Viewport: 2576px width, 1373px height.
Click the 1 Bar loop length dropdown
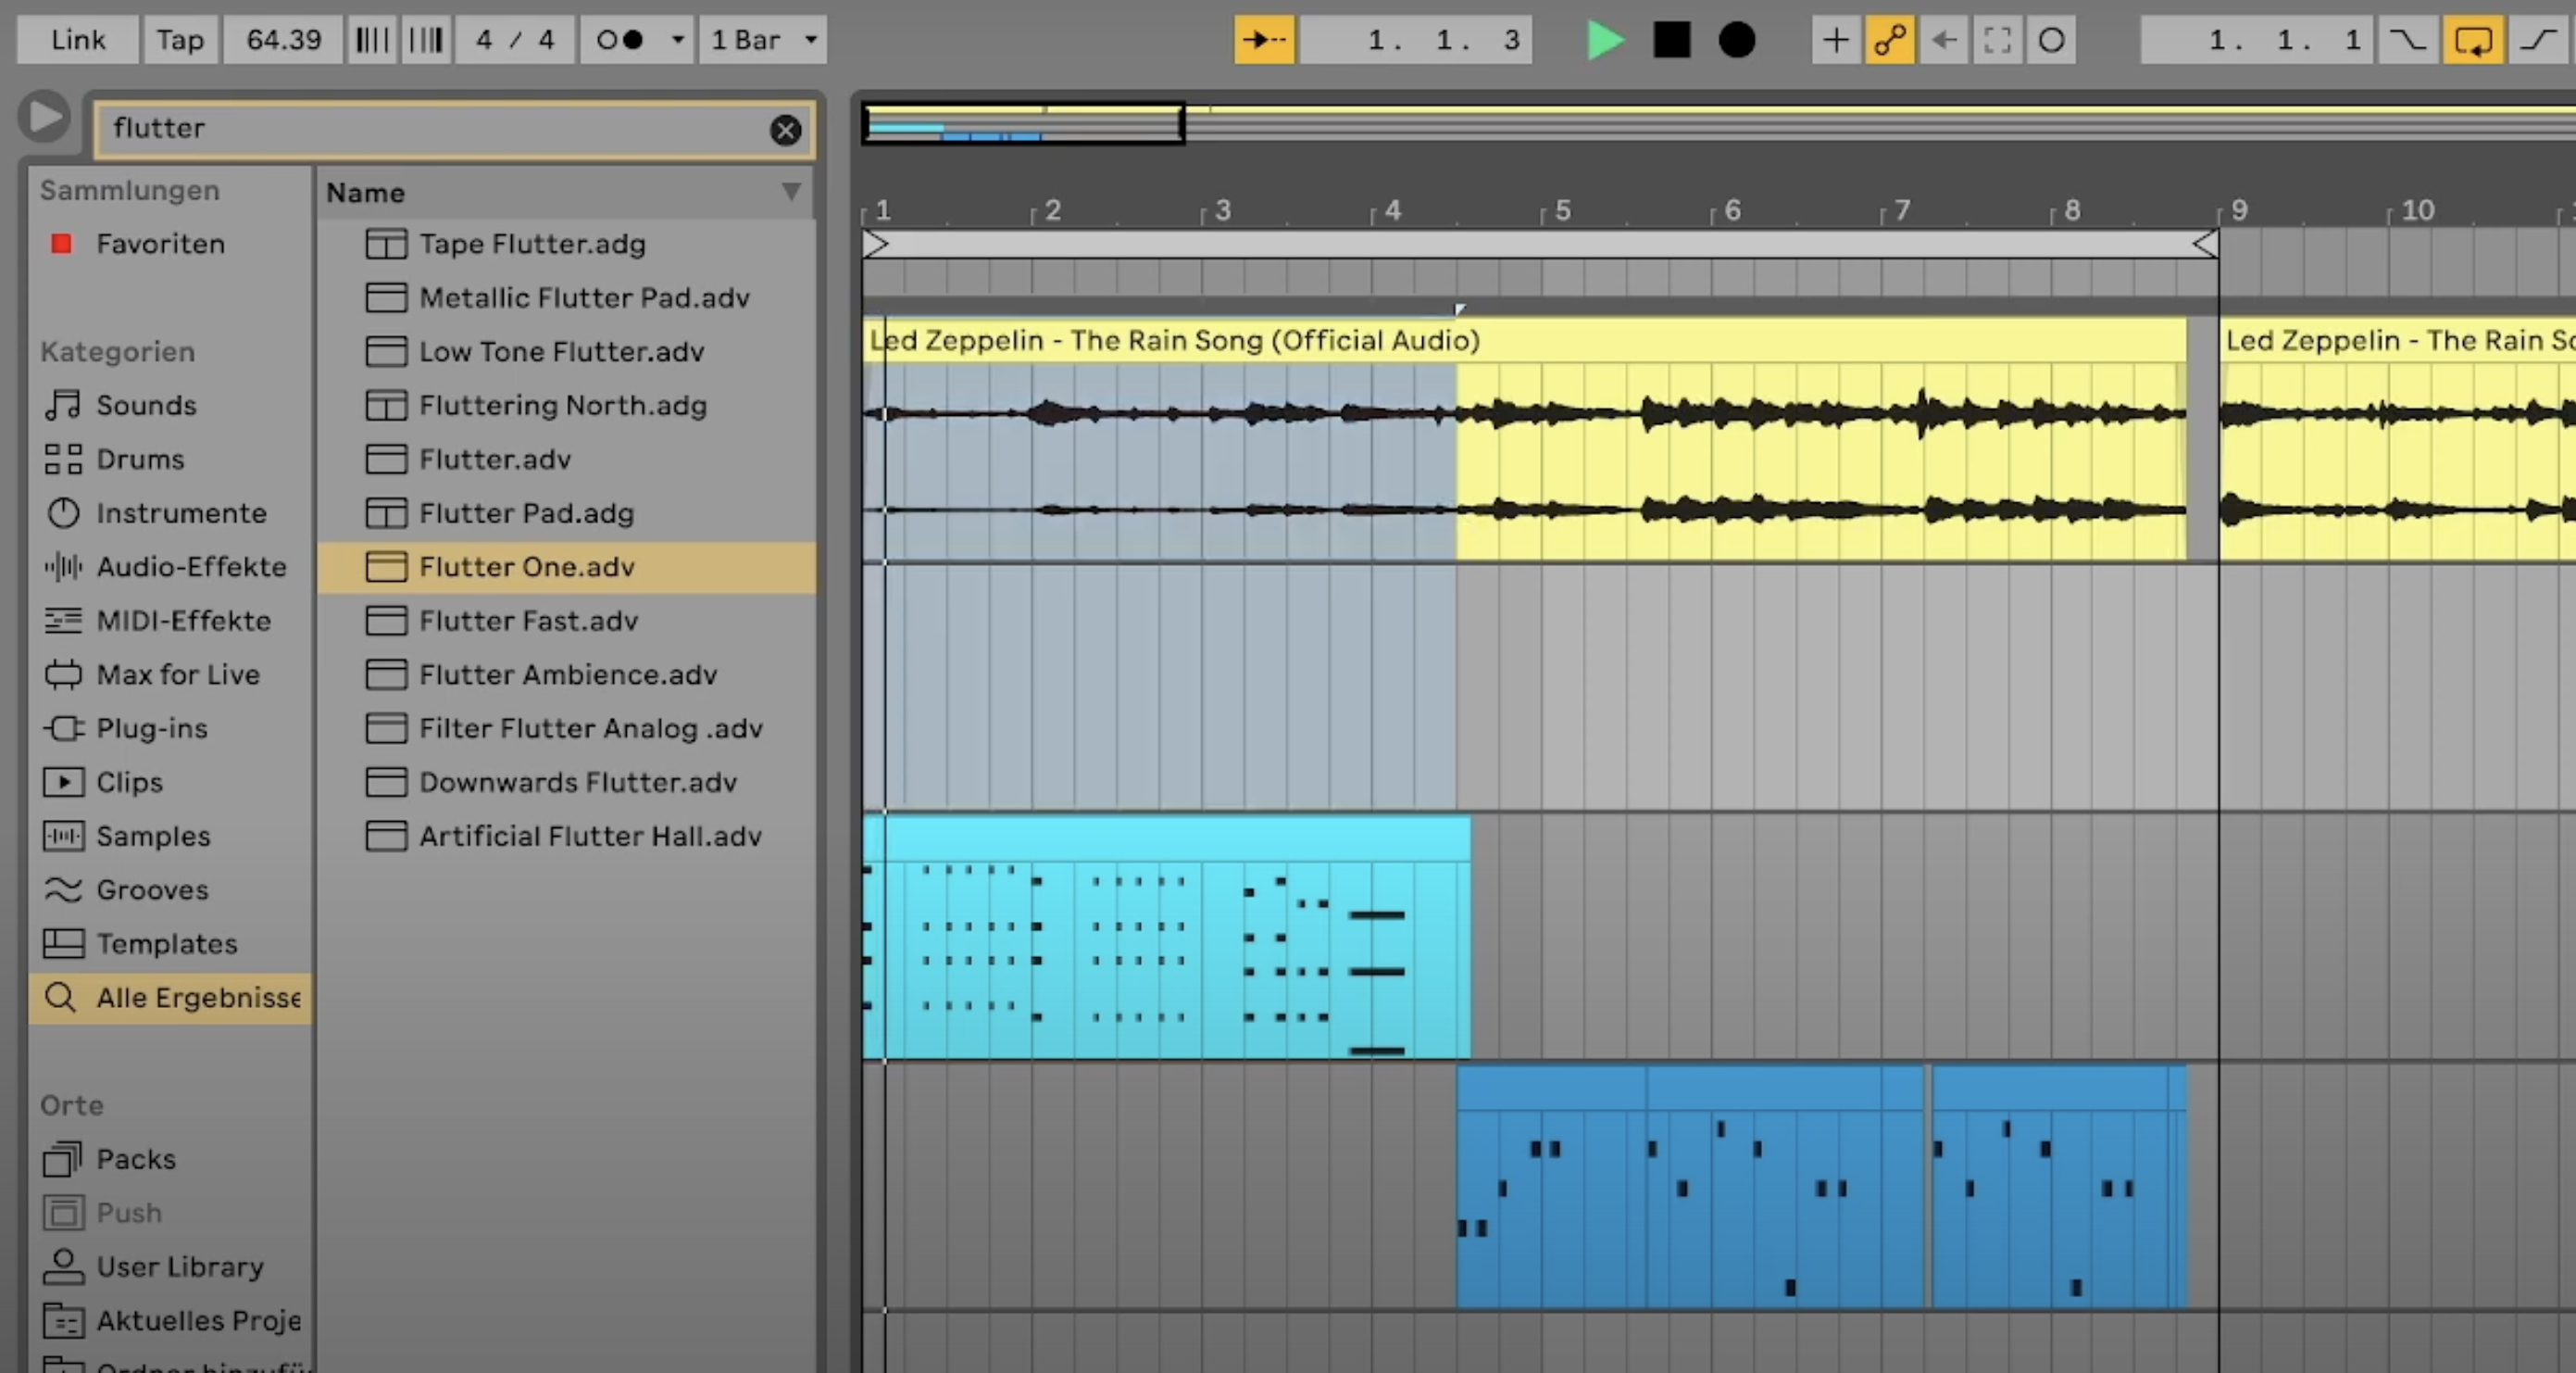tap(760, 38)
